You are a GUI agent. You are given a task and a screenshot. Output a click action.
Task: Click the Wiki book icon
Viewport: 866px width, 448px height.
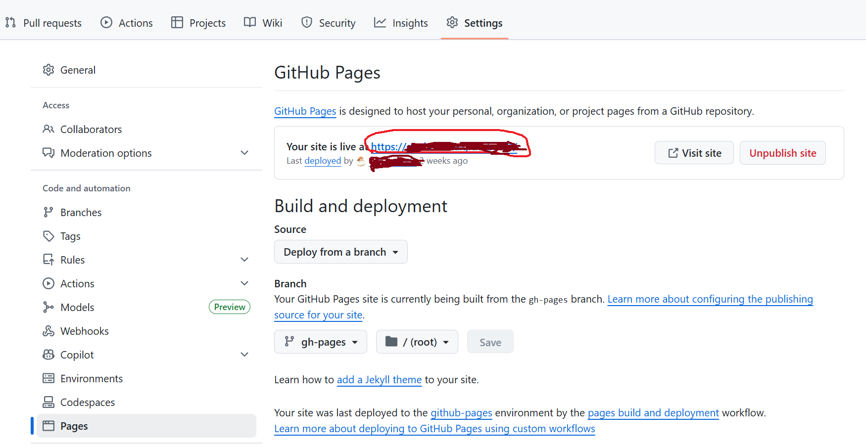tap(250, 22)
